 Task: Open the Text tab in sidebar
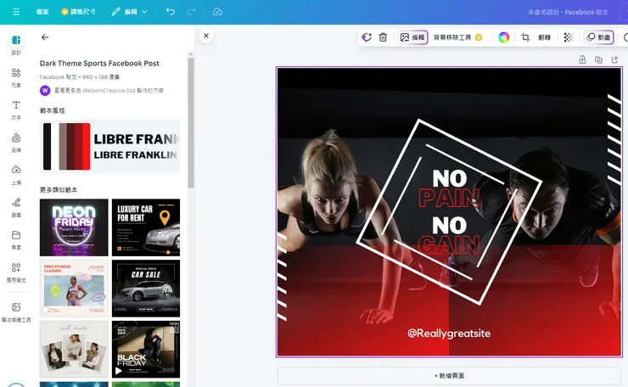click(x=16, y=110)
